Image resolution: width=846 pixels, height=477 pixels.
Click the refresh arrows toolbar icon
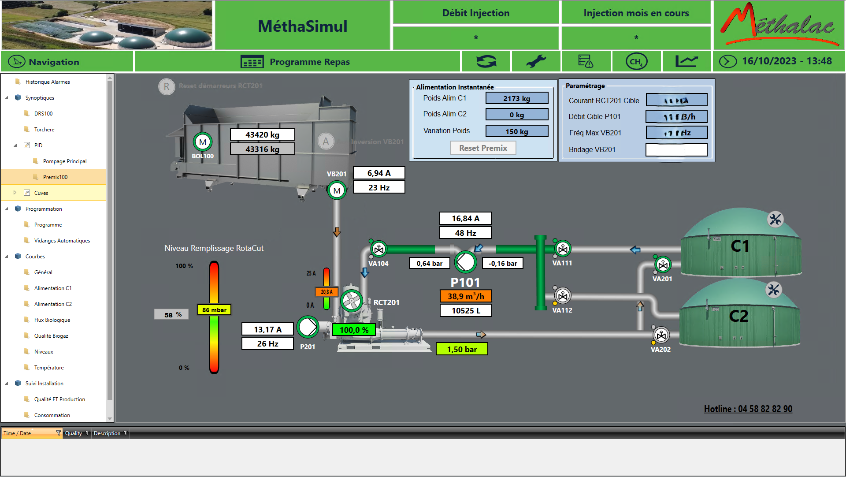click(486, 61)
